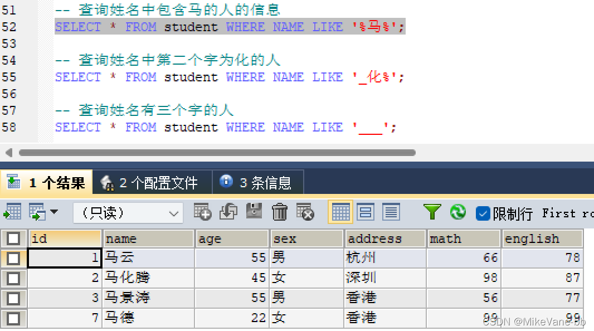Open the 2 个配置文件 tab
This screenshot has height=331, width=594.
tap(152, 183)
